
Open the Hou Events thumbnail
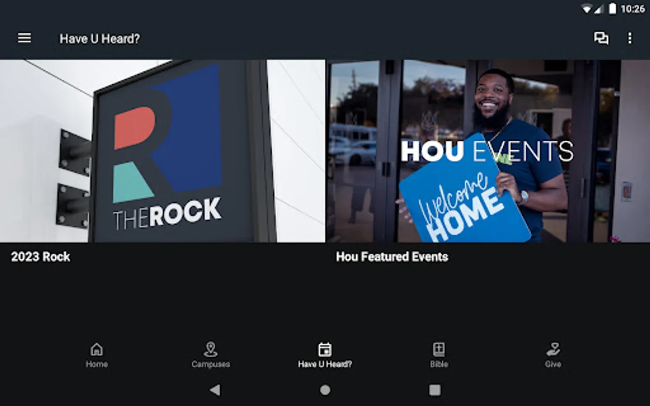point(488,151)
